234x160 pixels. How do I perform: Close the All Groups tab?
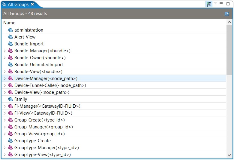pos(32,4)
